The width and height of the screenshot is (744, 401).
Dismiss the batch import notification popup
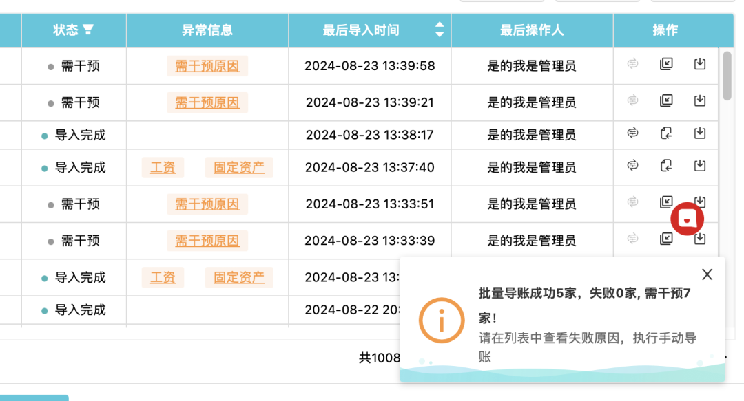coord(707,274)
